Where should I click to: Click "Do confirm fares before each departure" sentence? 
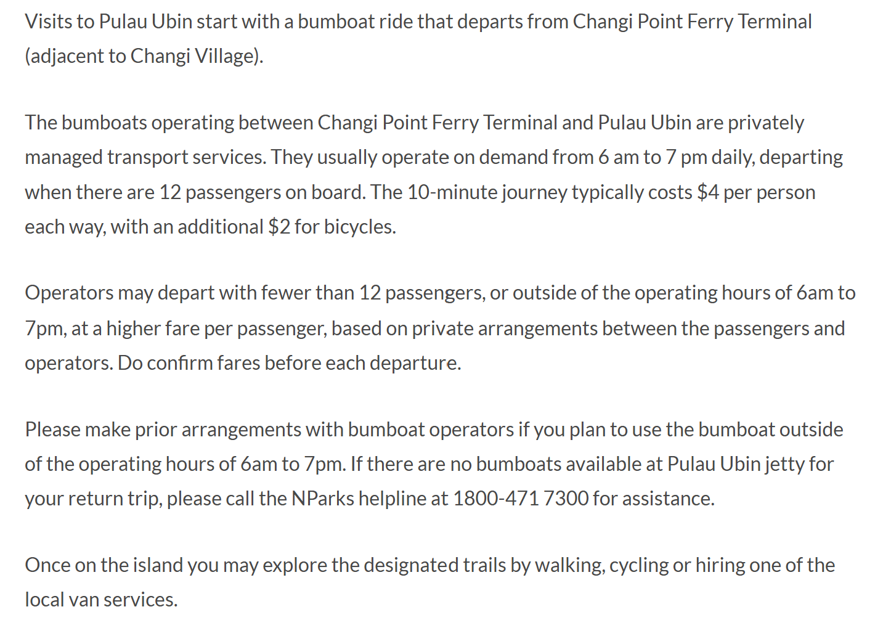(289, 362)
